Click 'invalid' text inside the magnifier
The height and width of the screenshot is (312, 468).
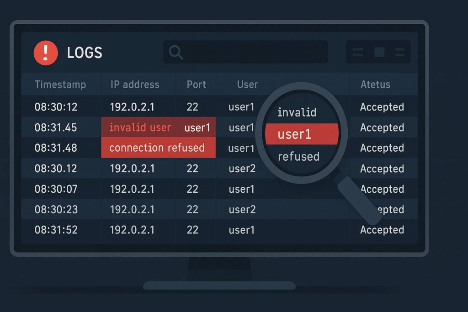[297, 112]
